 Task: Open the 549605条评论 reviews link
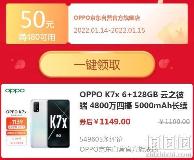click(x=101, y=139)
